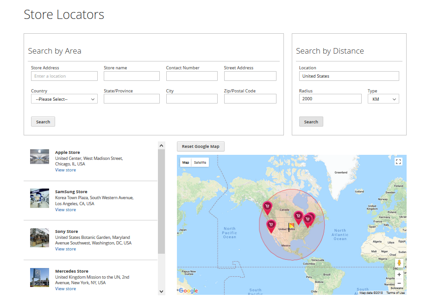
Task: Click the Street View pegman icon
Action: 399,263
